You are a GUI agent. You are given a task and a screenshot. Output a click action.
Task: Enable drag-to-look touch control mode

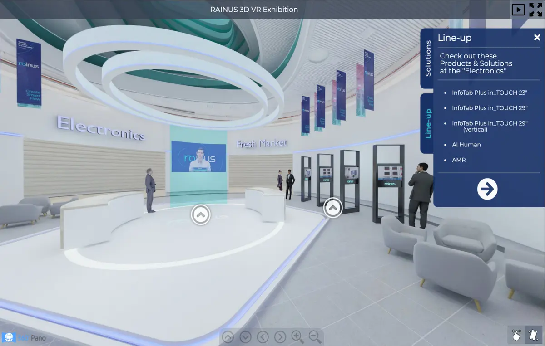pyautogui.click(x=516, y=336)
